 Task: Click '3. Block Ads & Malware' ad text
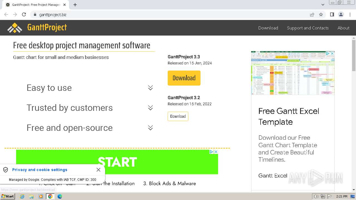170,183
